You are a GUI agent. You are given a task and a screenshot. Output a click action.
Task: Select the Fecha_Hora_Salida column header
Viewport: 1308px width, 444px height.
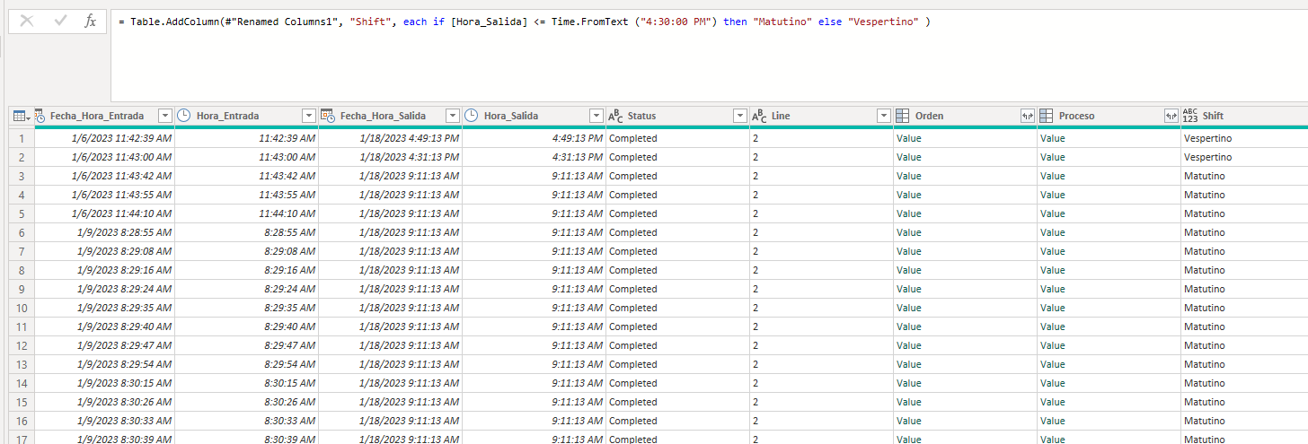click(383, 116)
